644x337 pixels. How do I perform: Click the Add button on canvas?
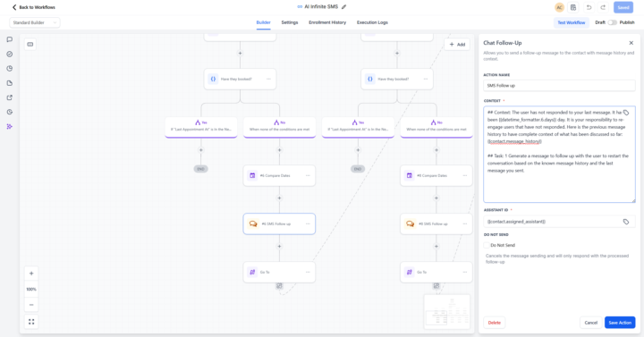click(x=457, y=45)
